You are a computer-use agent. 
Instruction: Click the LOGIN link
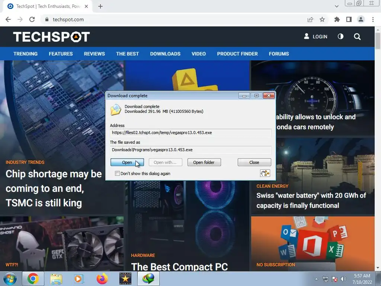316,36
